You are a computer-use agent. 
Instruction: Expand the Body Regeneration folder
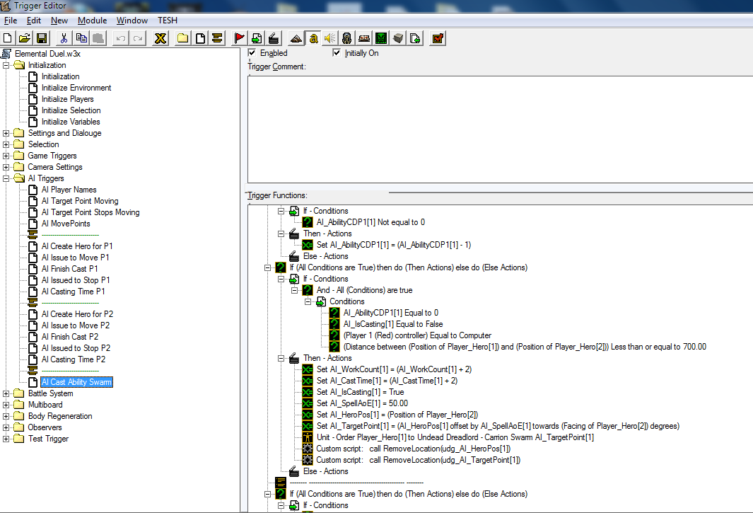6,416
